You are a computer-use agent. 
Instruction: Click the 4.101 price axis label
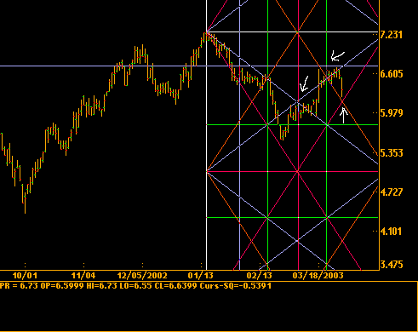[392, 232]
